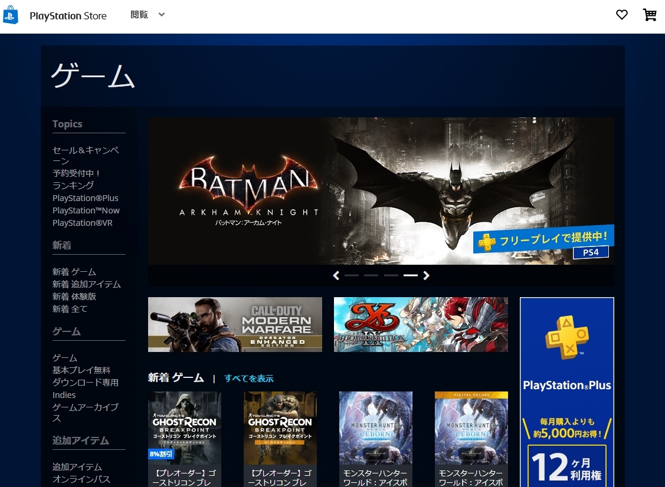The image size is (665, 487).
Task: Open Call of Duty Modern Warfare banner
Action: [x=235, y=325]
